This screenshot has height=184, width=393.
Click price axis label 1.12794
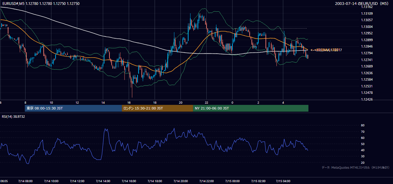pos(367,53)
